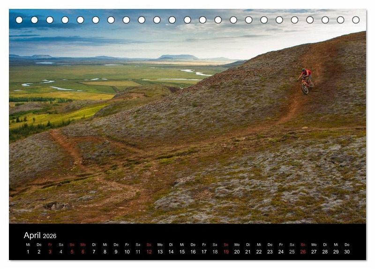Viewport: 375px width, 269px height.
Task: Pick the red date 3
Action: pyautogui.click(x=50, y=252)
